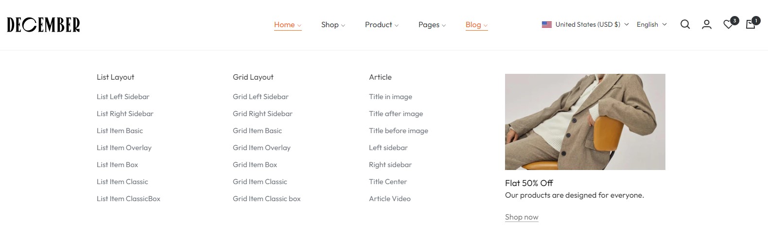Open the Article Video link
Viewport: 768px width, 239px height.
[x=390, y=199]
